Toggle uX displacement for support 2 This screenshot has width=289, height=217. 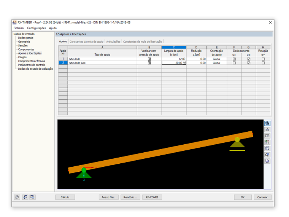click(x=234, y=63)
